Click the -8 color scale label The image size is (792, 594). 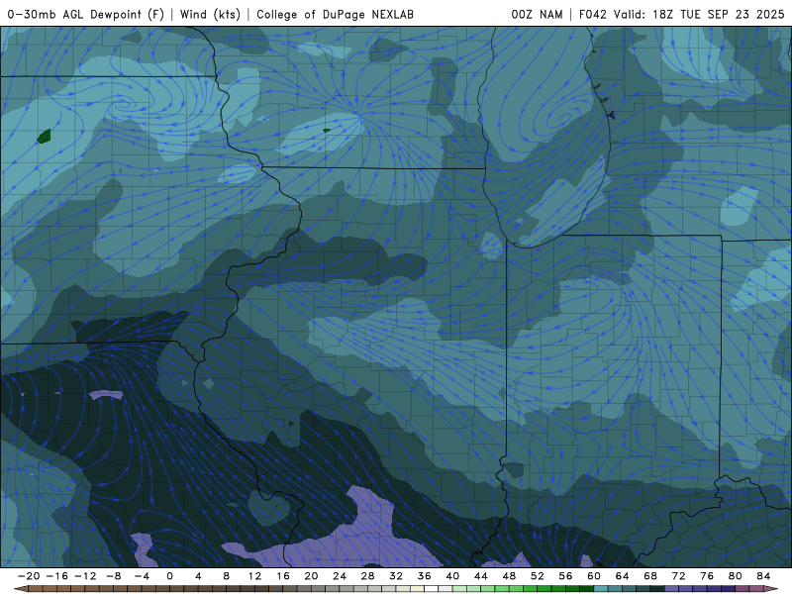pos(113,576)
